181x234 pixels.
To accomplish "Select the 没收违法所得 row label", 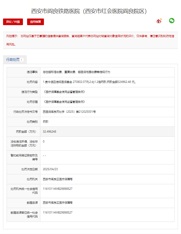I will pyautogui.click(x=24, y=143).
